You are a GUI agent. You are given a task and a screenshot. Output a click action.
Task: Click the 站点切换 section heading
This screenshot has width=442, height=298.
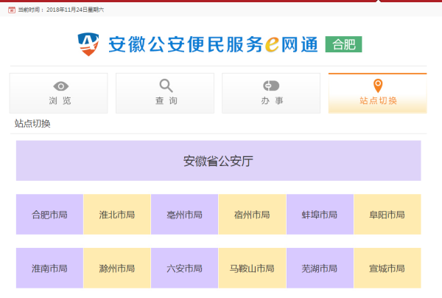tap(32, 124)
